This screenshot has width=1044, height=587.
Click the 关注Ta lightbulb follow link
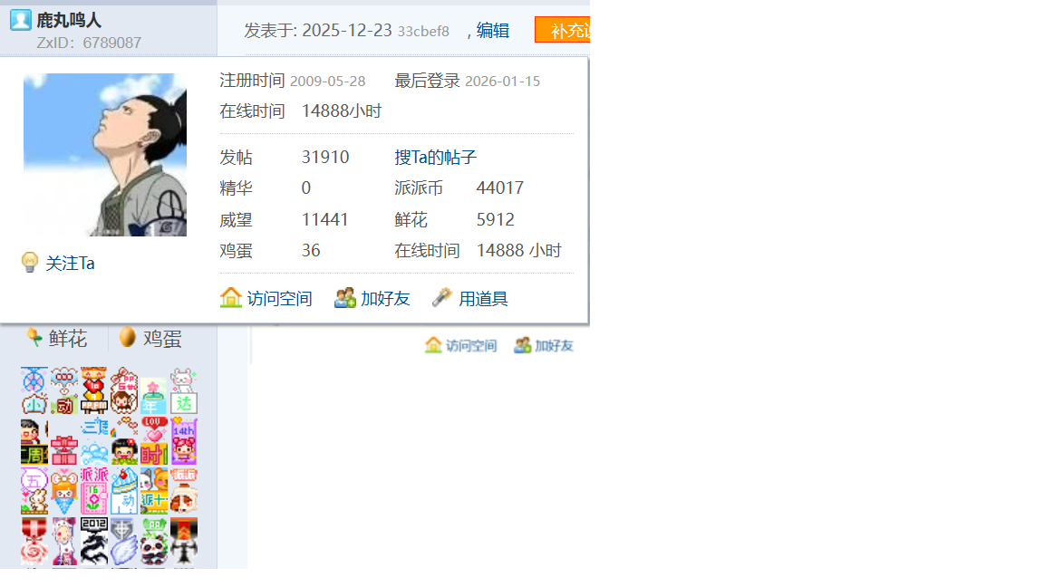click(60, 264)
